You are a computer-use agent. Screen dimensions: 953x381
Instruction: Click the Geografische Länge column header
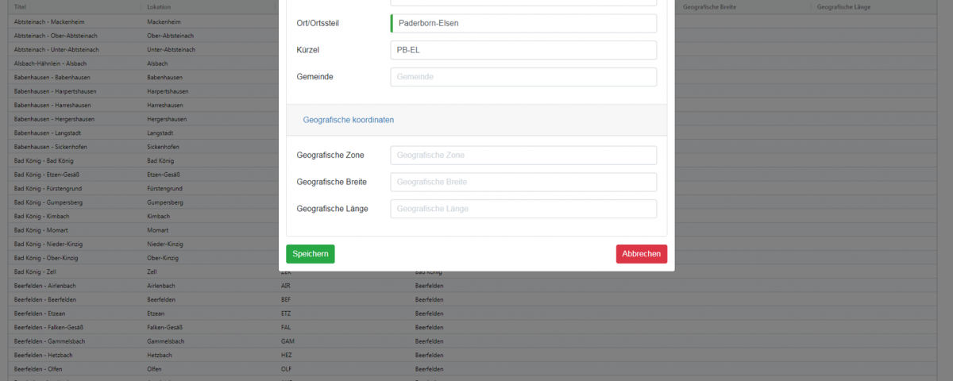click(843, 6)
